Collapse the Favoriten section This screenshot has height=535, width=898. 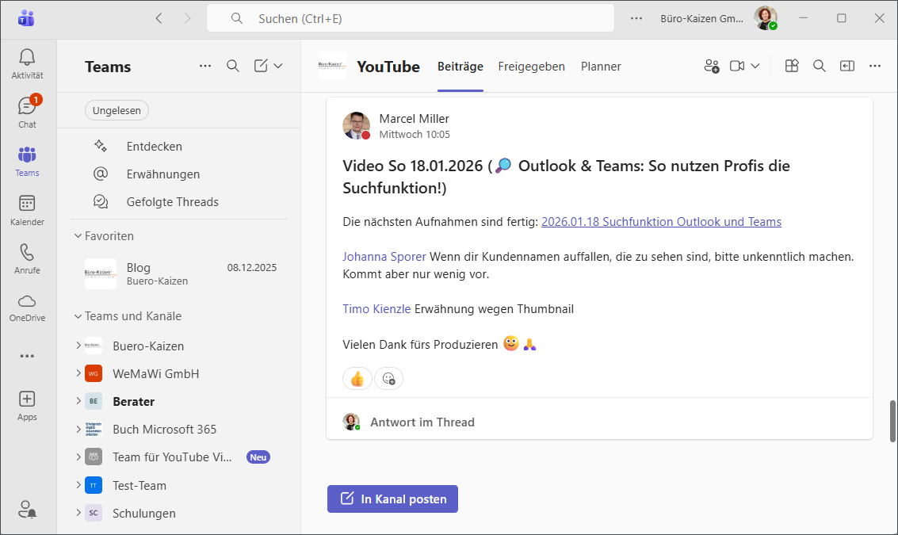78,236
